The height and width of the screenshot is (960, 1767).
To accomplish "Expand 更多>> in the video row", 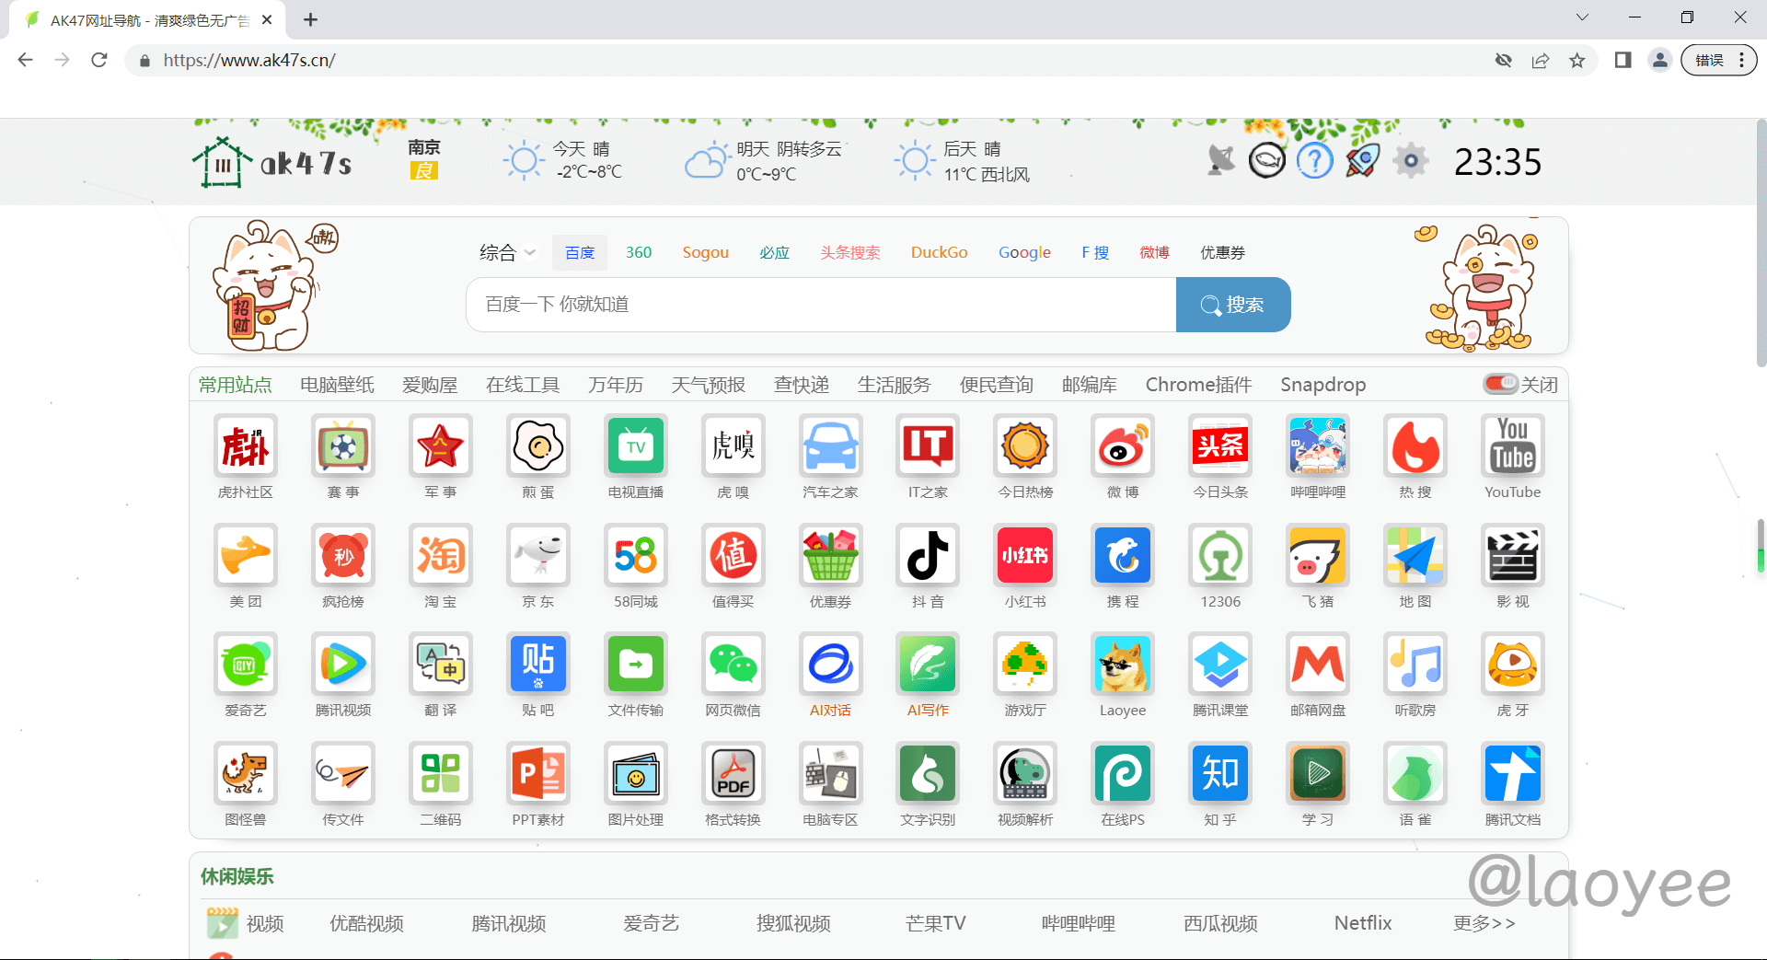I will [x=1484, y=923].
